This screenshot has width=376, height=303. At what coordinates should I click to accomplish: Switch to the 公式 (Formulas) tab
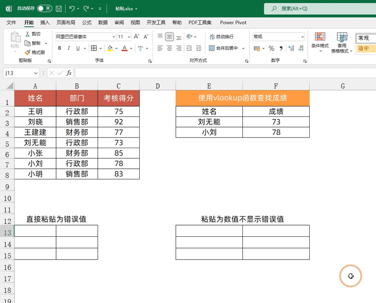[x=87, y=23]
